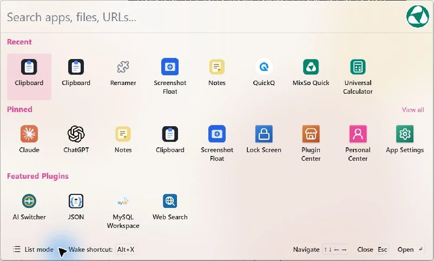The image size is (434, 261).
Task: Open the highlighted Clipboard in Recent
Action: (29, 76)
